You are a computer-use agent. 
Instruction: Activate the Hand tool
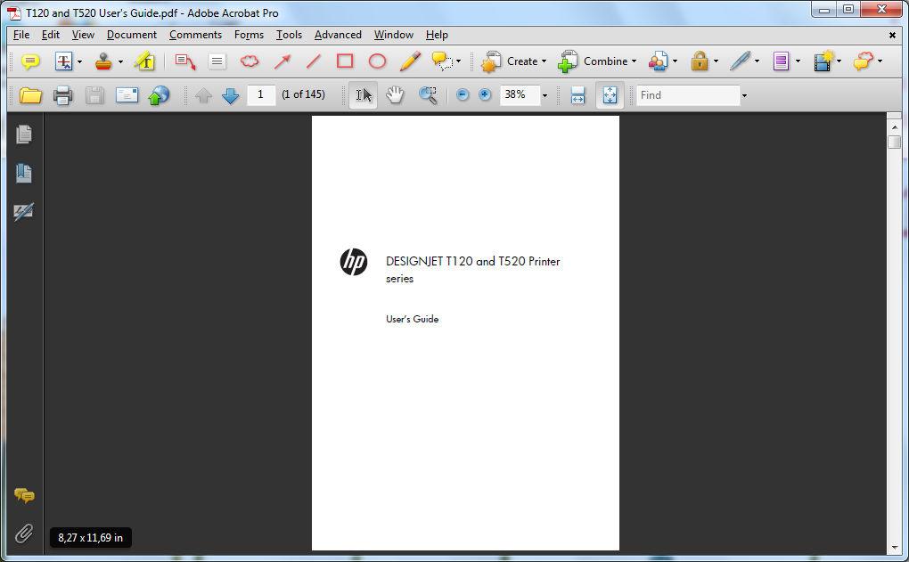[395, 95]
